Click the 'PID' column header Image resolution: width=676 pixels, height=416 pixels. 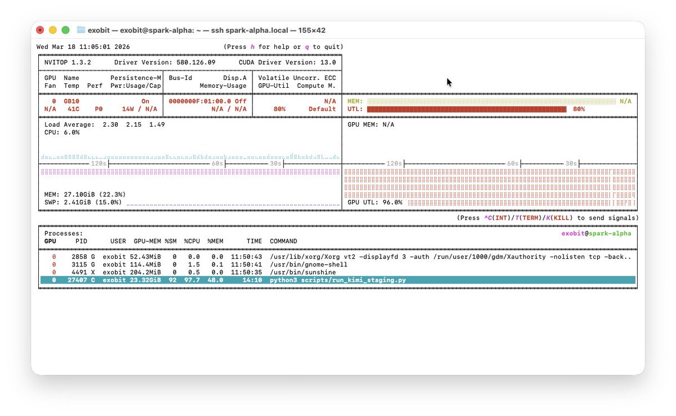pos(81,241)
